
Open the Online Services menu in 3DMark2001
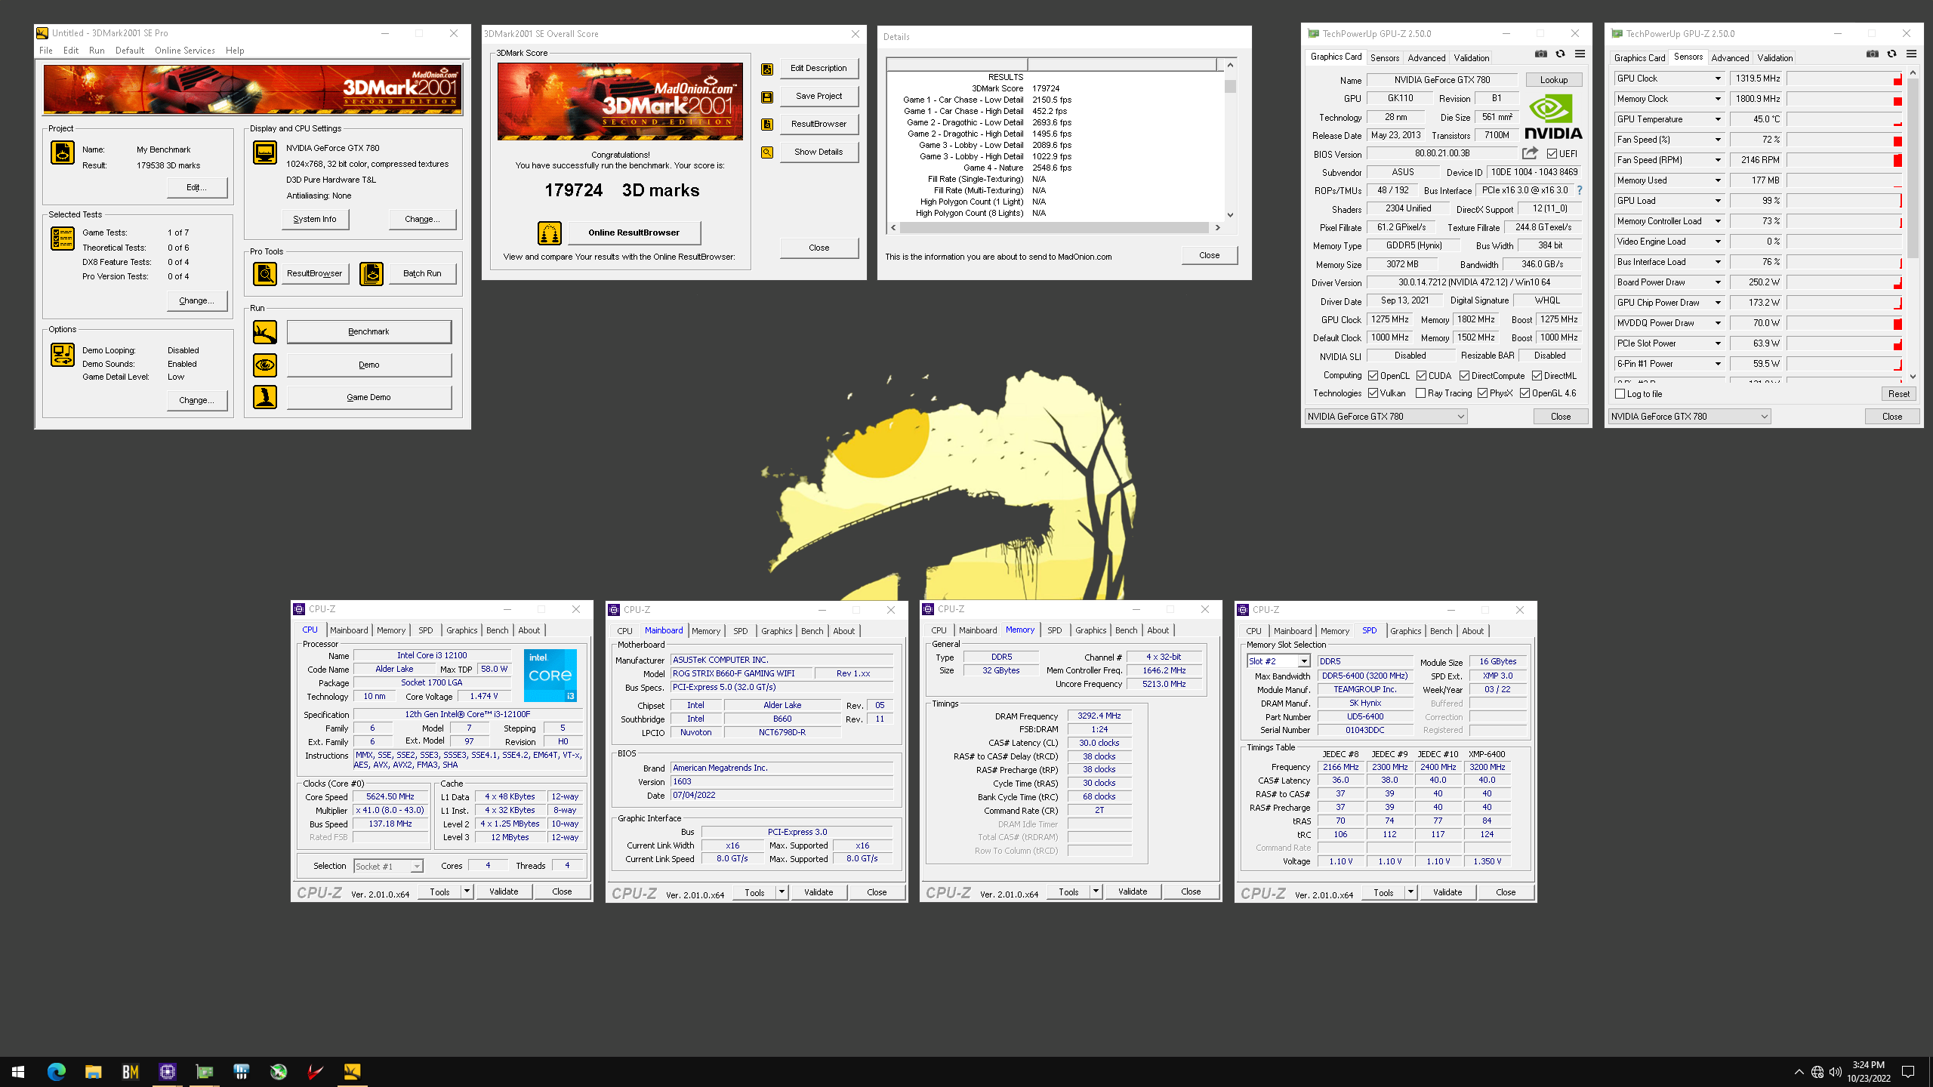point(184,51)
